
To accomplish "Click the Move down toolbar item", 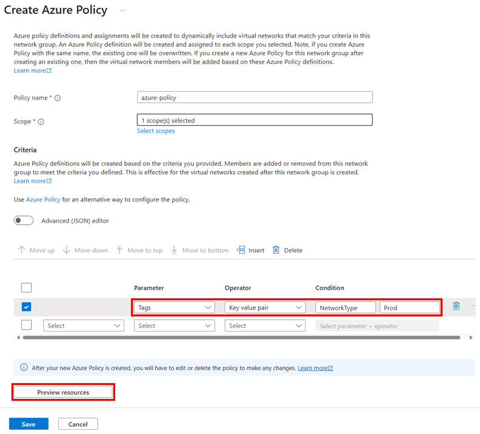I will 85,250.
